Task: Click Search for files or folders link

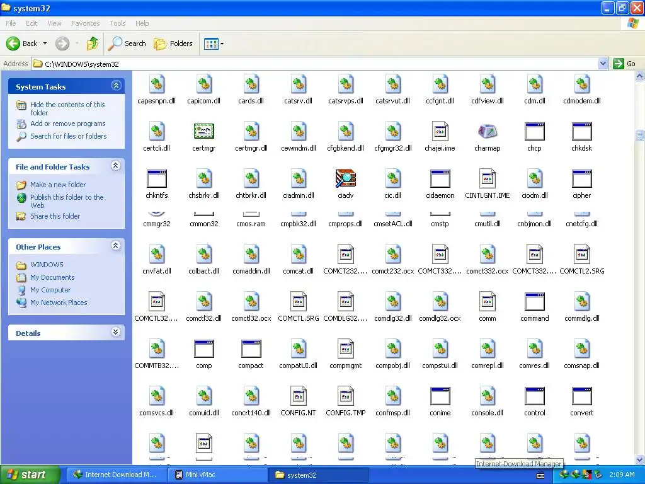Action: point(68,136)
